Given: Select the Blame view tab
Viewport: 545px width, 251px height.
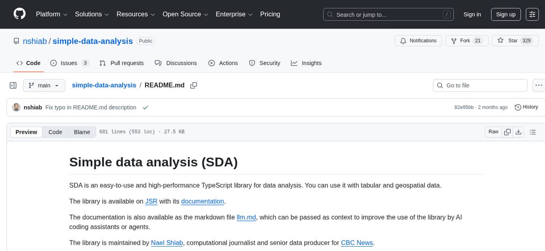Looking at the screenshot, I should [x=82, y=132].
